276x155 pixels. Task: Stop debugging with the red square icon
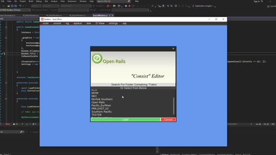pyautogui.click(x=129, y=6)
